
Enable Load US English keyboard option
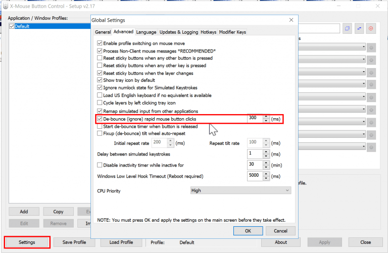pyautogui.click(x=100, y=95)
